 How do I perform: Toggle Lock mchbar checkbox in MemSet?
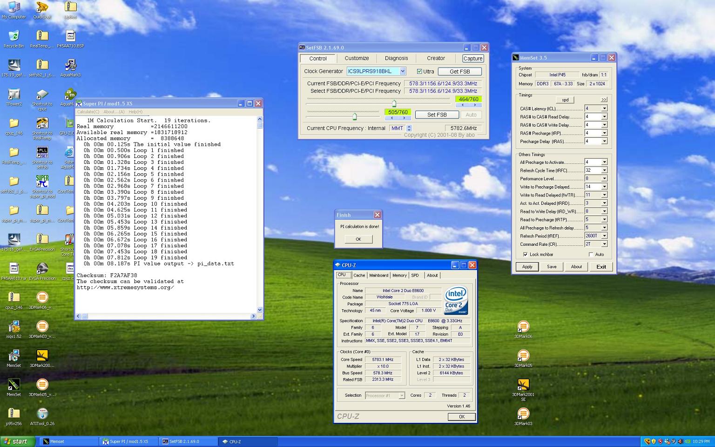click(x=526, y=255)
